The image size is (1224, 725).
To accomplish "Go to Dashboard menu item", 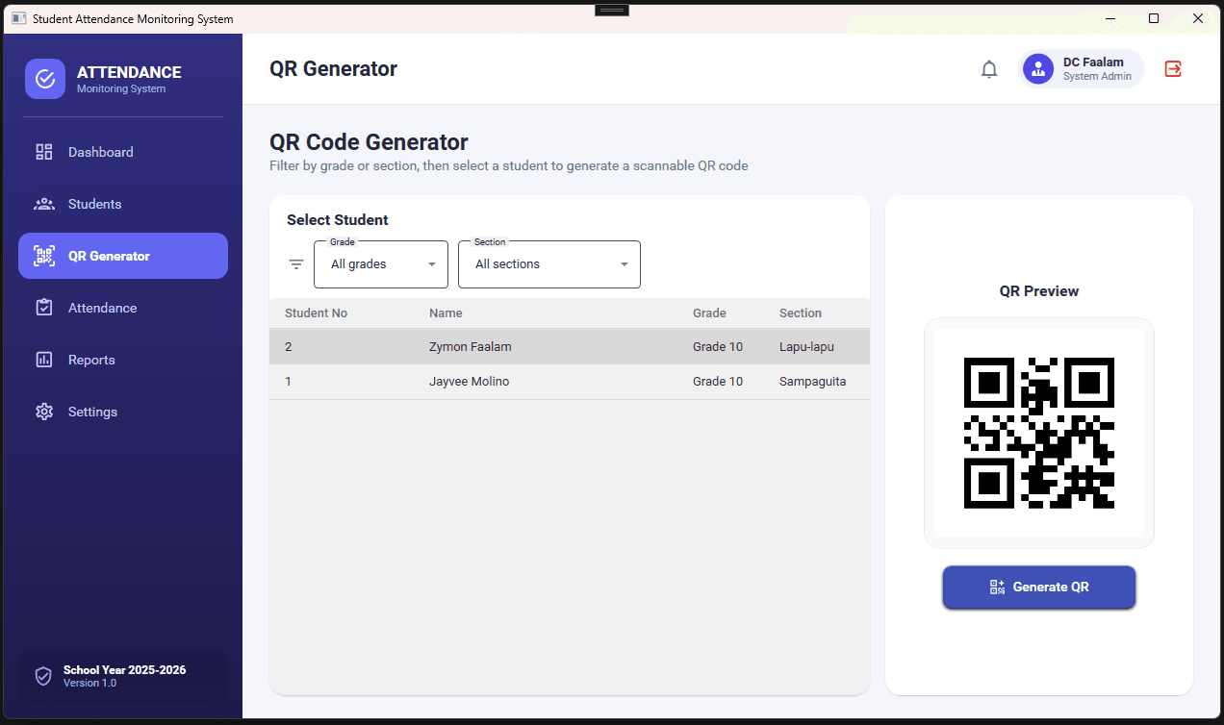I will [123, 152].
